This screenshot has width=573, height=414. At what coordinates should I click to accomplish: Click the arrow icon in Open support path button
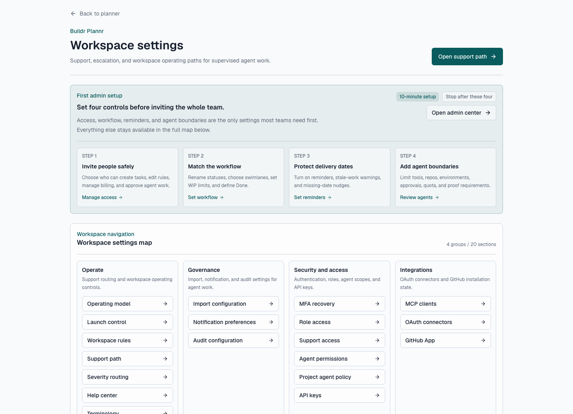click(493, 57)
